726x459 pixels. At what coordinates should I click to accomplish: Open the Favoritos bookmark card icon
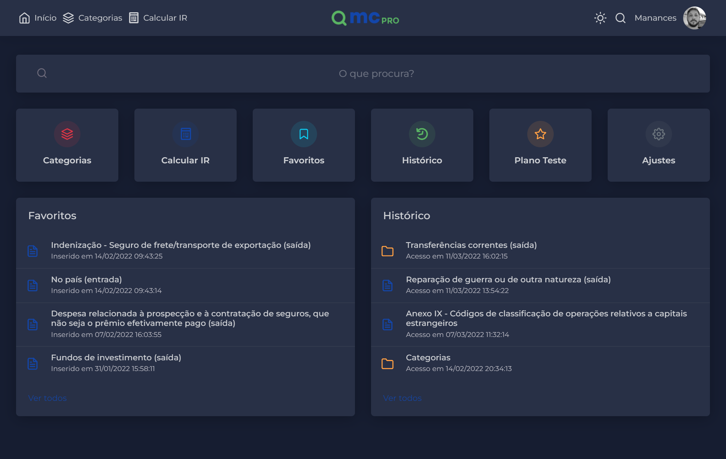(x=304, y=134)
